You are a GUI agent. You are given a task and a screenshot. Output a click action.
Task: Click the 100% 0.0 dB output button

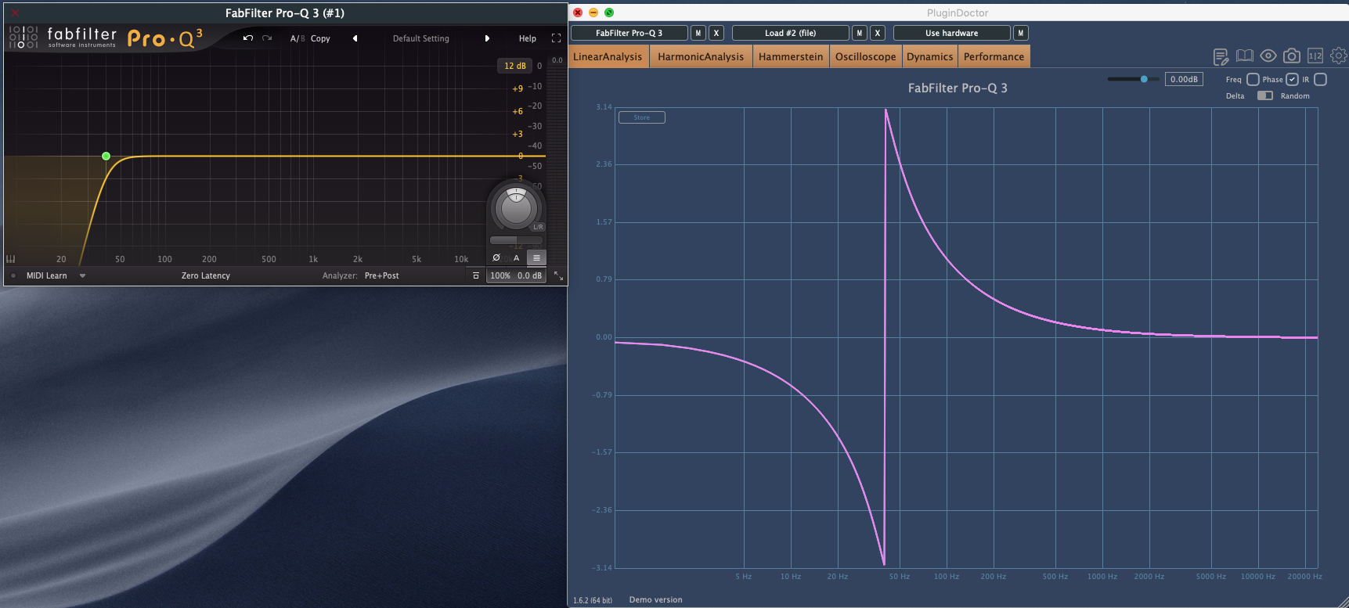coord(516,275)
